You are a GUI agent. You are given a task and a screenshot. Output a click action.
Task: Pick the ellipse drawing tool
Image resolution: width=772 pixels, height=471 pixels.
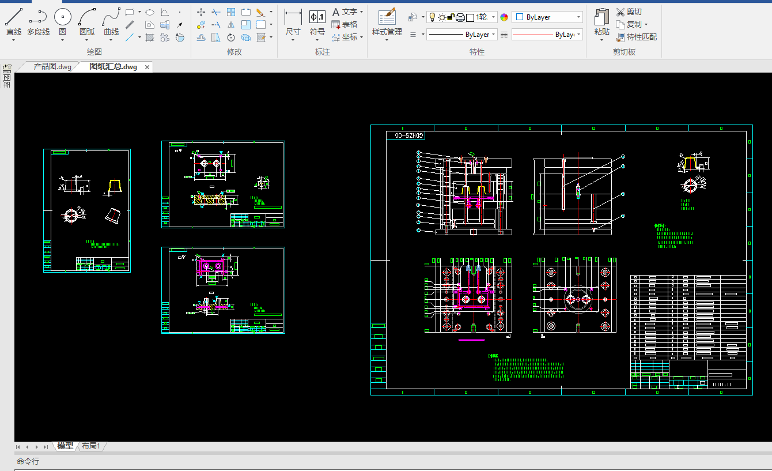pos(150,12)
